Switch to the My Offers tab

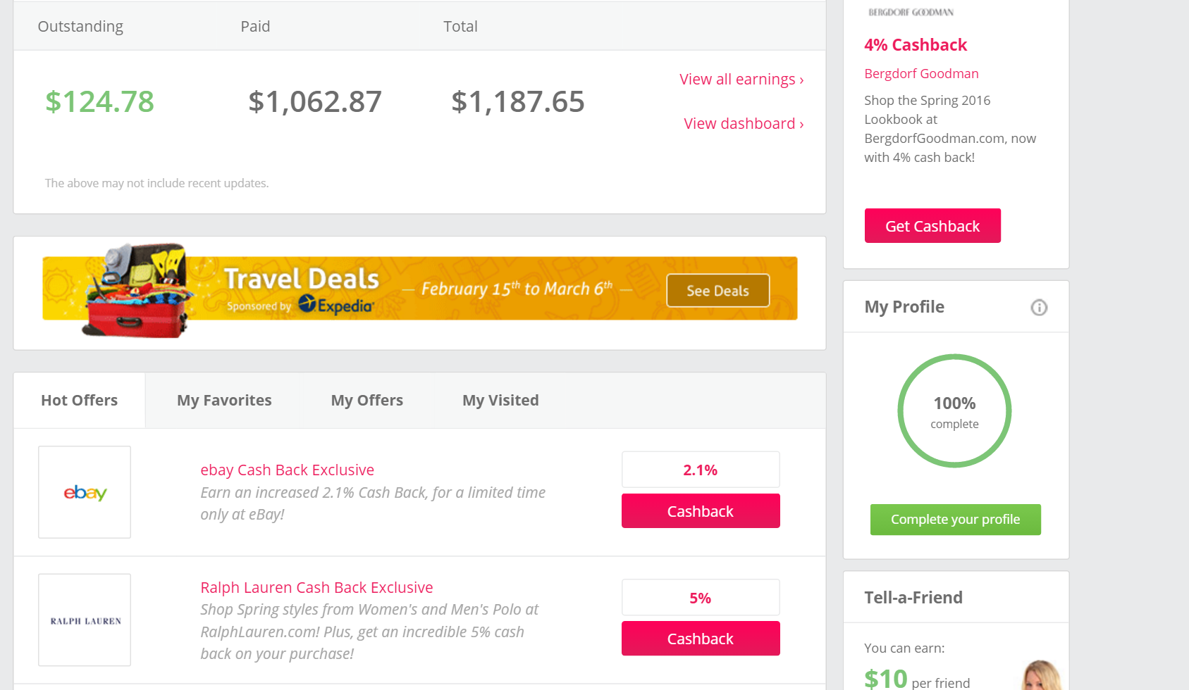pos(367,401)
